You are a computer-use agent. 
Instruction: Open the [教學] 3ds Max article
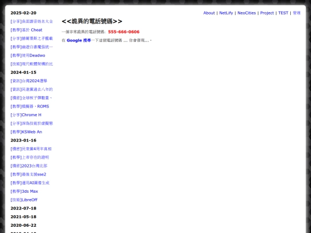24,192
